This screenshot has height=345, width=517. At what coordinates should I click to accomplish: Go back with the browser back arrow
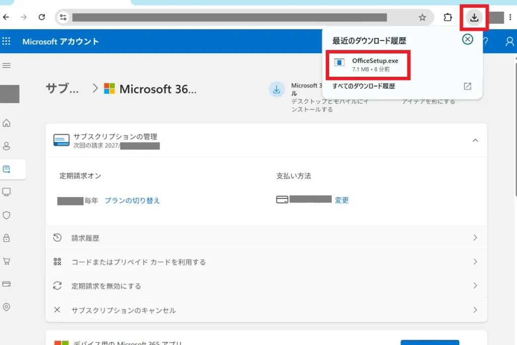(6, 17)
